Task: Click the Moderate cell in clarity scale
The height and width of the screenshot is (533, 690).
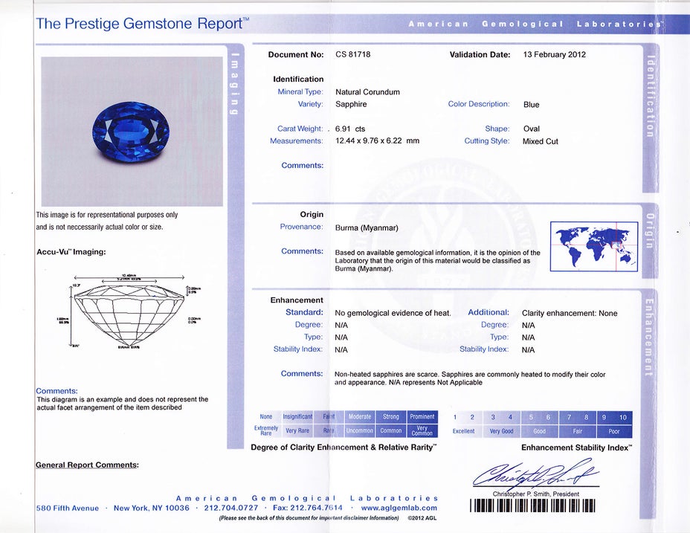Action: pos(360,417)
